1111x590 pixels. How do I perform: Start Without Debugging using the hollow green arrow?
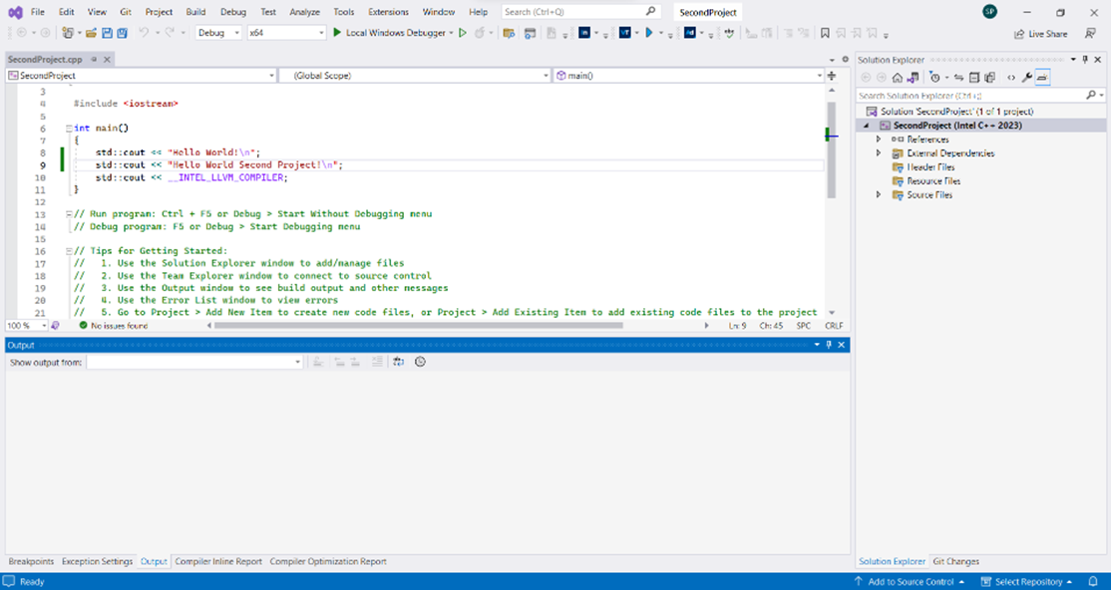click(x=463, y=33)
